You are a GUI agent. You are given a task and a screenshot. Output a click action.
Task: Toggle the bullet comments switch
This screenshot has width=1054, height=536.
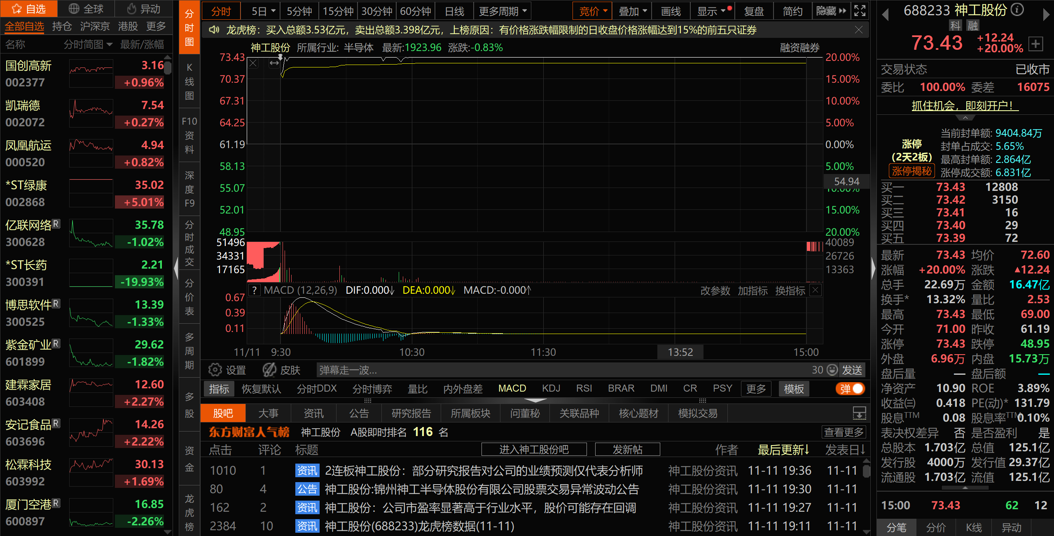coord(851,389)
